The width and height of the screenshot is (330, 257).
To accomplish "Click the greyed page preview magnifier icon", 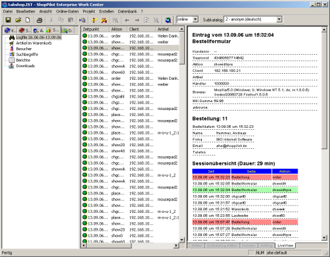I will point(115,20).
